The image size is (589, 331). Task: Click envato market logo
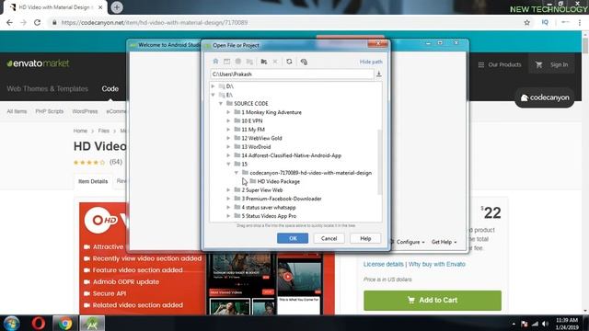click(38, 63)
